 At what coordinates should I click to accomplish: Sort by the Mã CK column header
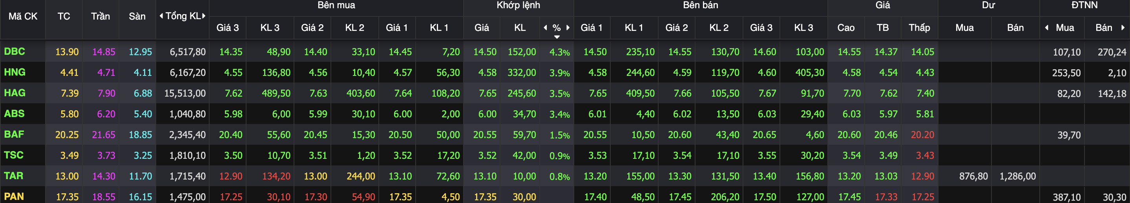pyautogui.click(x=23, y=17)
